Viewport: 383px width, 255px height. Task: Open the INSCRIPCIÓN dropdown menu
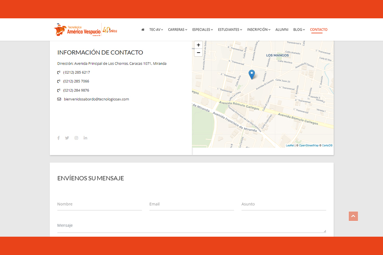[259, 29]
